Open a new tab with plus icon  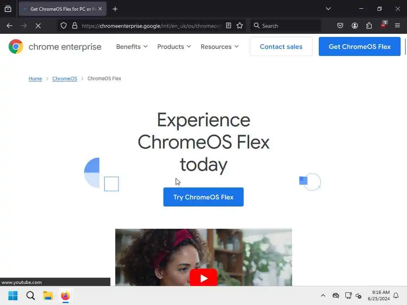pos(115,9)
